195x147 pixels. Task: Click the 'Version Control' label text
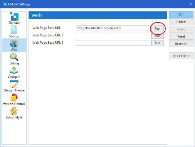(14, 104)
